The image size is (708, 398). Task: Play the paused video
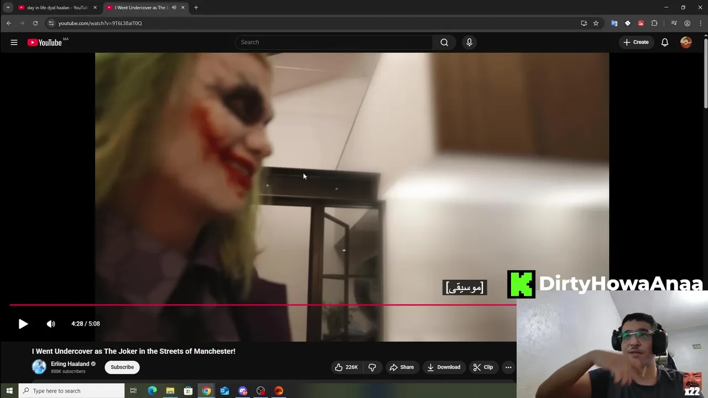click(x=23, y=324)
